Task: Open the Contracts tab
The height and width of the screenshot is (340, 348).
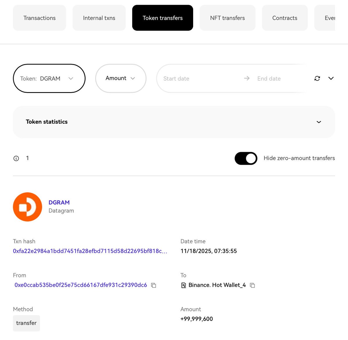Action: [284, 18]
